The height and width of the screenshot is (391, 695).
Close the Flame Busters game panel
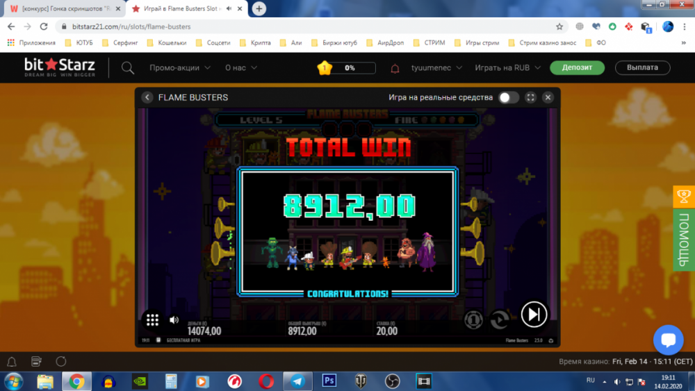(548, 97)
